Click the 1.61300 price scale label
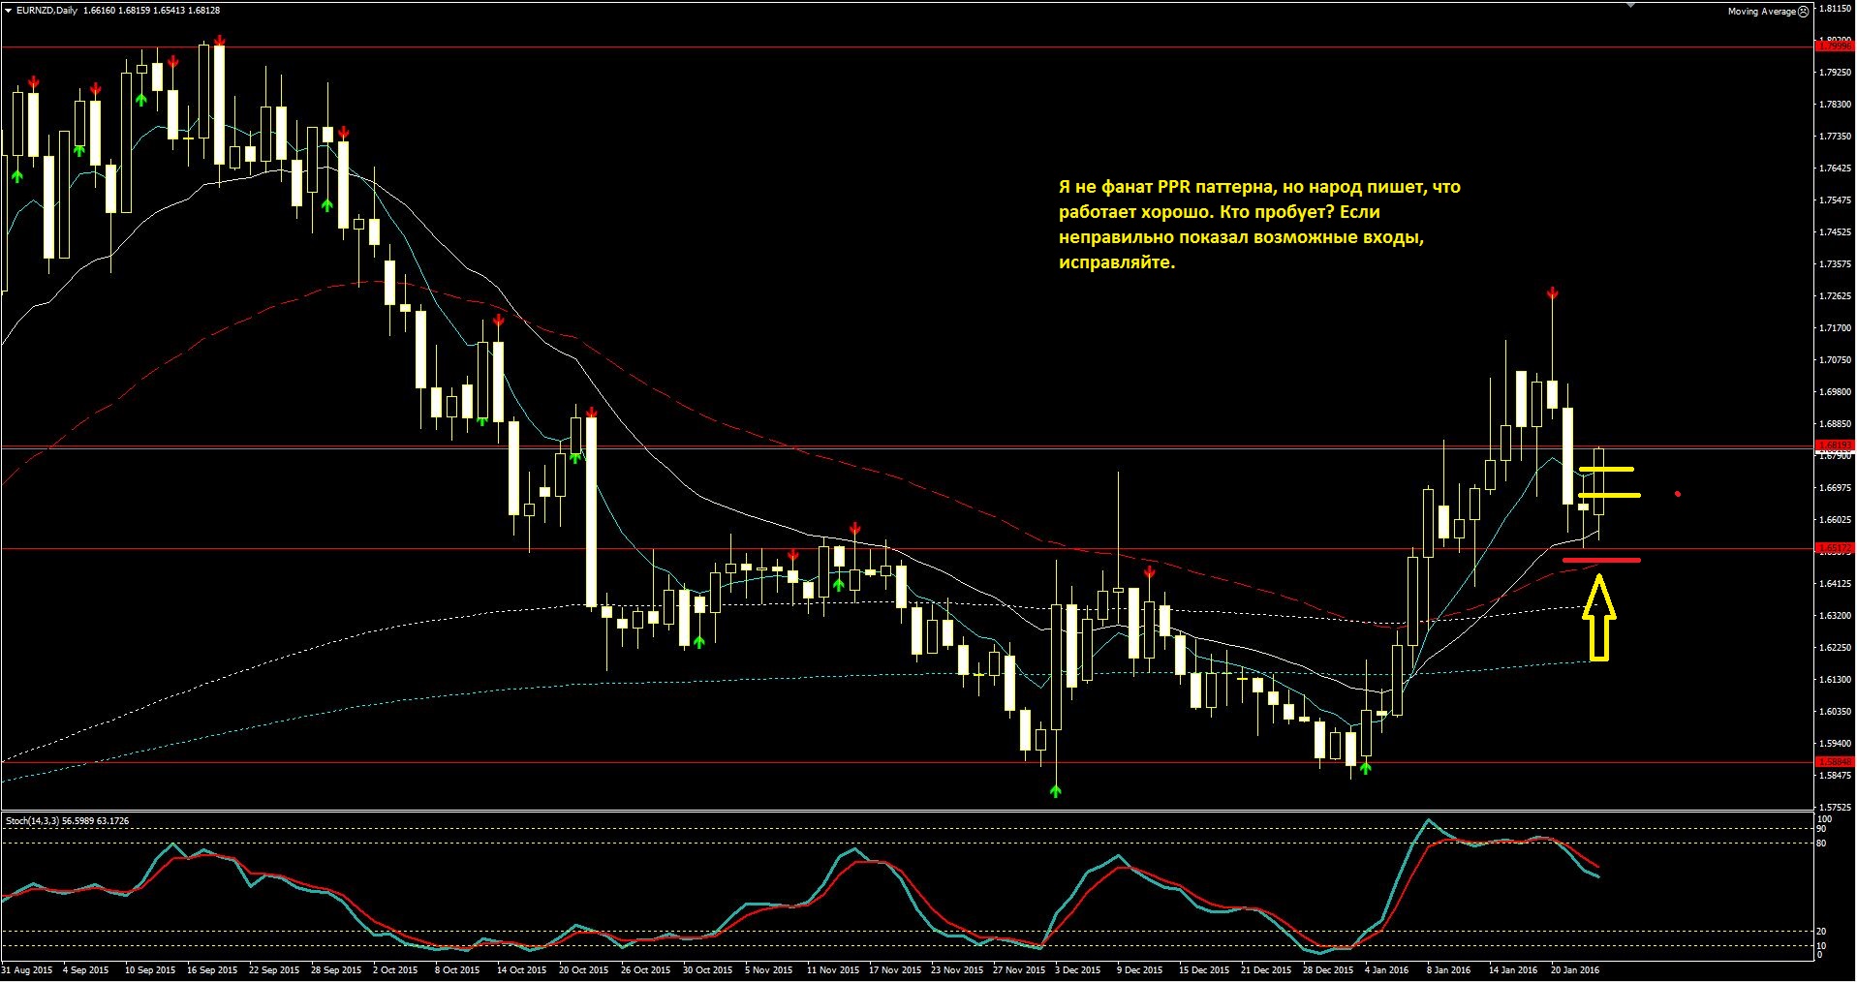The height and width of the screenshot is (982, 1857). 1837,680
